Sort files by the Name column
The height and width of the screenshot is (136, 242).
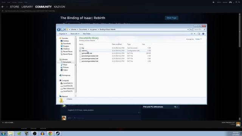coord(81,44)
